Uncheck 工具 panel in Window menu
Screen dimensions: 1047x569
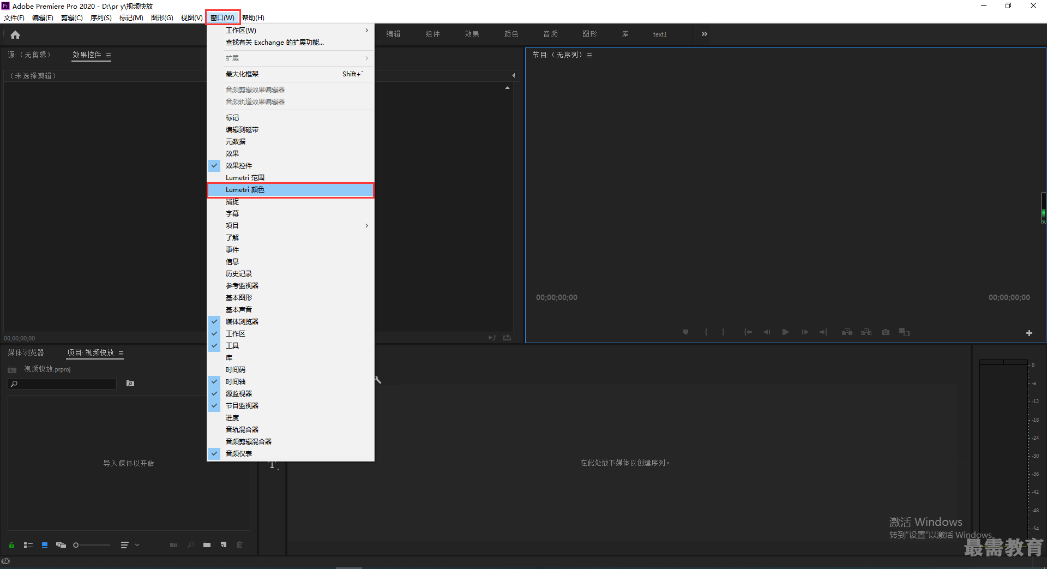[x=291, y=345]
